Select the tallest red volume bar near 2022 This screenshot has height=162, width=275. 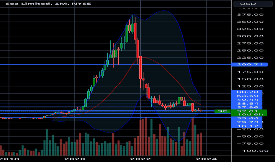[146, 136]
